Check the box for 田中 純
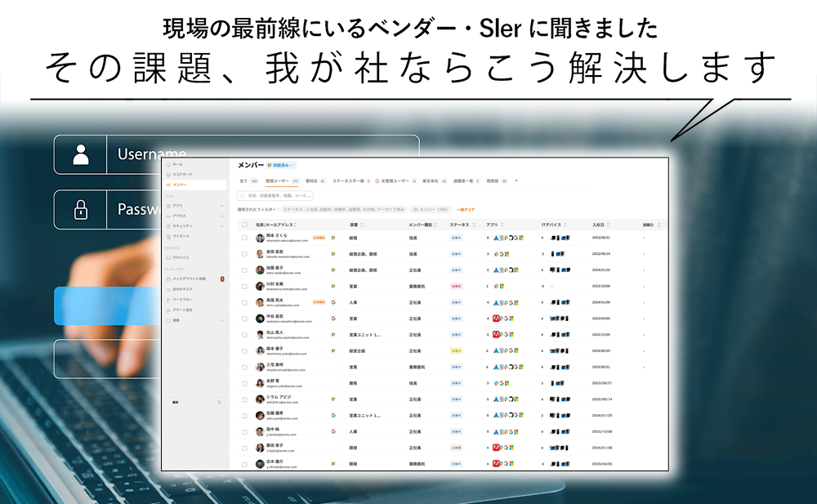 [x=244, y=431]
